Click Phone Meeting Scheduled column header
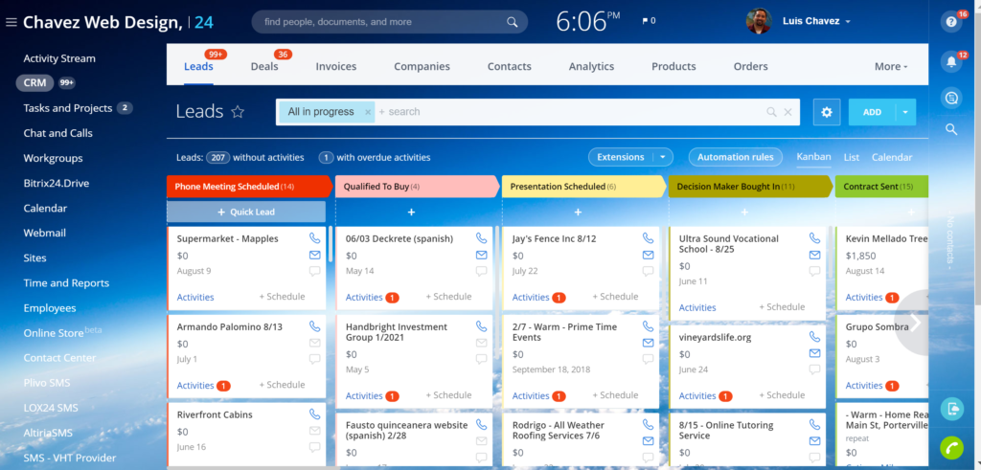The width and height of the screenshot is (981, 470). coord(249,187)
